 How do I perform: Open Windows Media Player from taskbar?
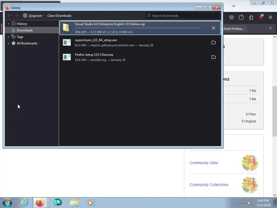tap(91, 203)
